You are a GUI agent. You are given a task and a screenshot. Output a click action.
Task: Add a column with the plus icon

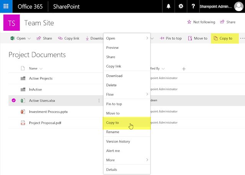pyautogui.click(x=184, y=69)
